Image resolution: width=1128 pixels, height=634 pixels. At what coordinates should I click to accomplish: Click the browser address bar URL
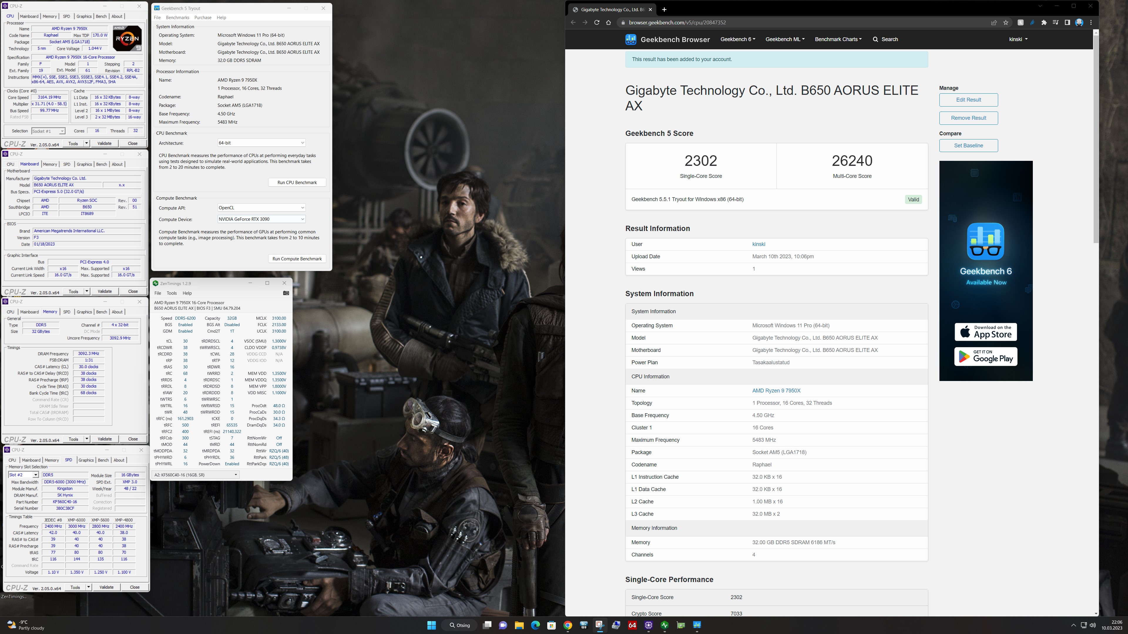coord(677,23)
